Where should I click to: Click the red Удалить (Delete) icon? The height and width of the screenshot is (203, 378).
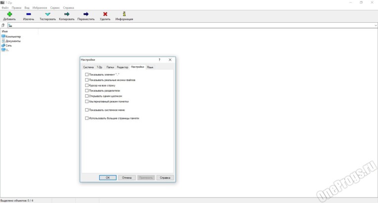point(105,14)
